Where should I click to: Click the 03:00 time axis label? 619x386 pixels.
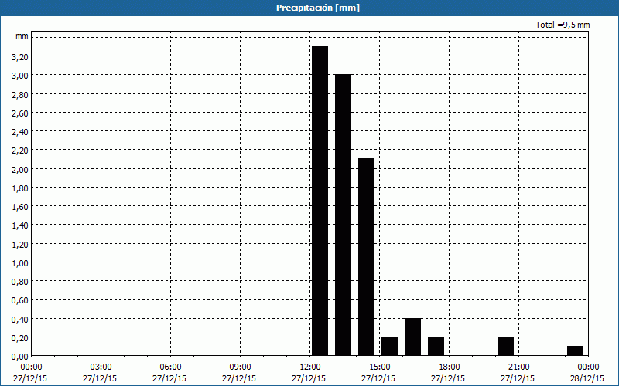pyautogui.click(x=101, y=367)
